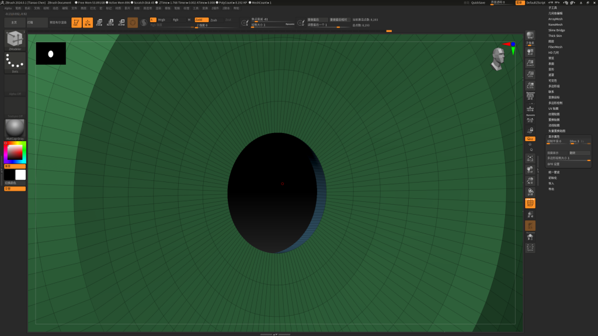Toggle the Floor grid icon
The height and width of the screenshot is (336, 598).
point(530,108)
